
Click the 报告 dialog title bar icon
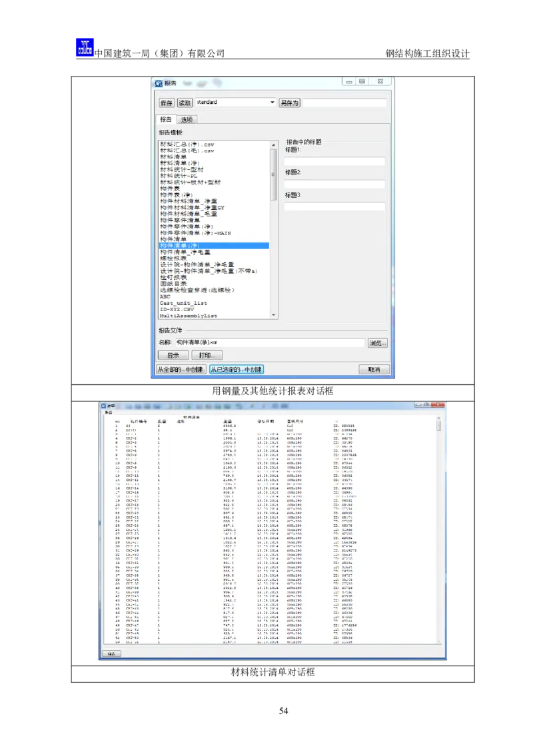[159, 83]
